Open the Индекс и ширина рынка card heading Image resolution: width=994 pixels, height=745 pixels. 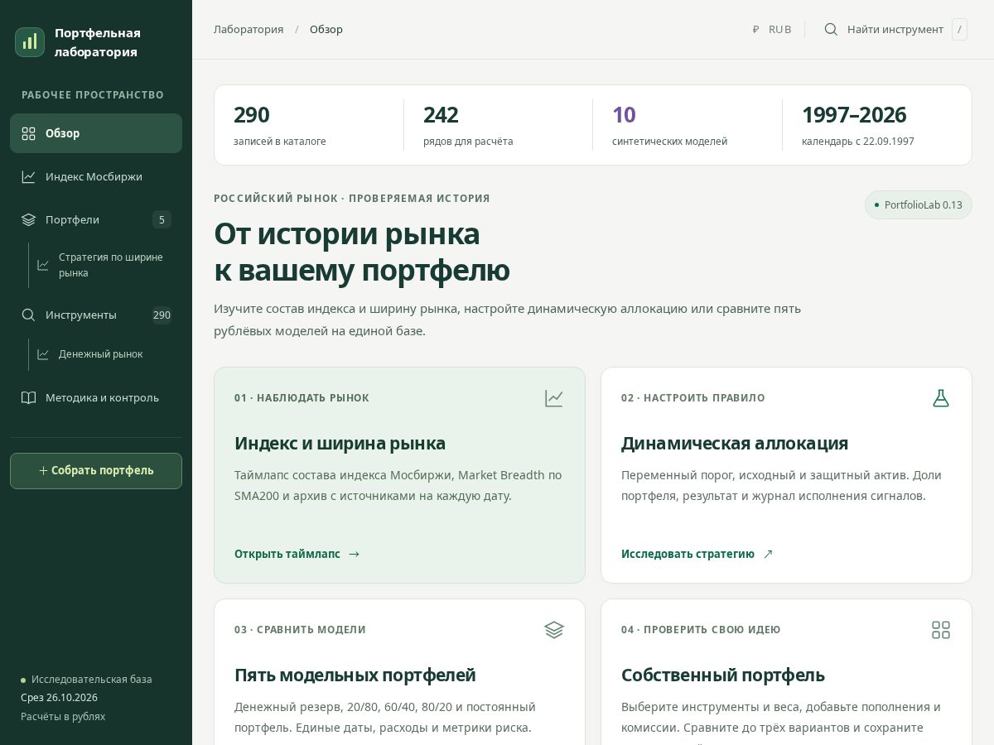tap(340, 443)
